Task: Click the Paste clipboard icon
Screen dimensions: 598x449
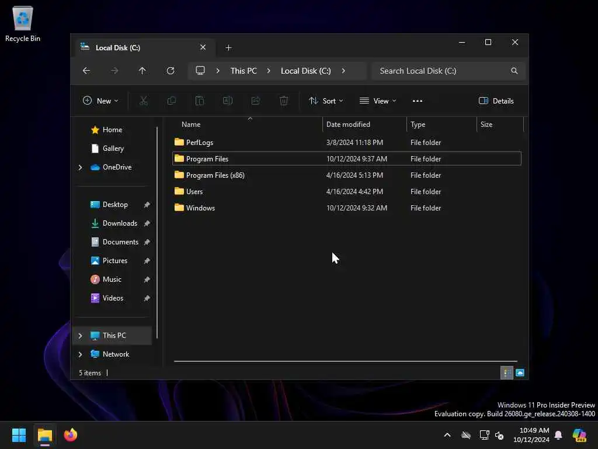Action: [x=200, y=101]
